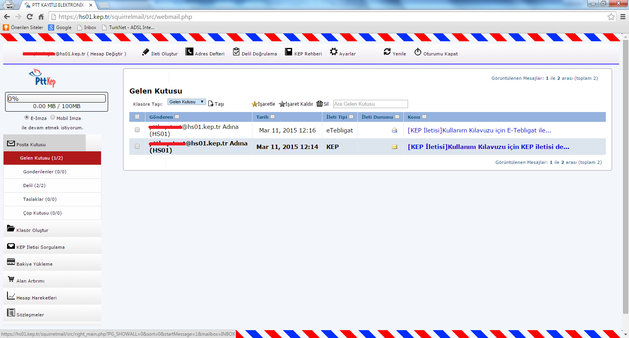The image size is (629, 338).
Task: Go back with browser back arrow
Action: (7, 17)
